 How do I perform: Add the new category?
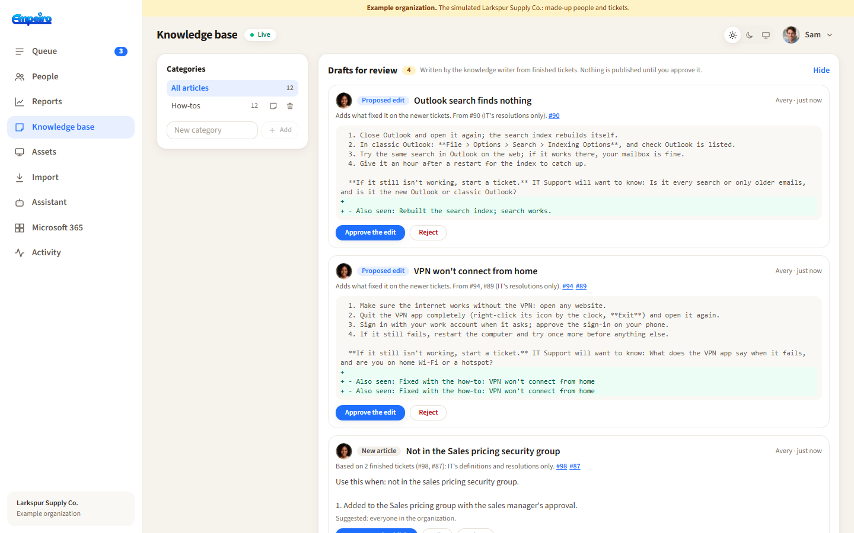click(x=280, y=130)
